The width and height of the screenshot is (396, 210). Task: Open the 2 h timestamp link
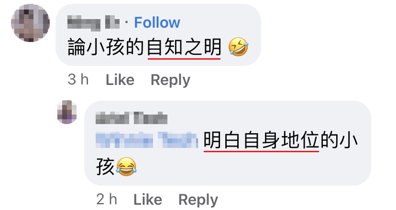pyautogui.click(x=107, y=199)
